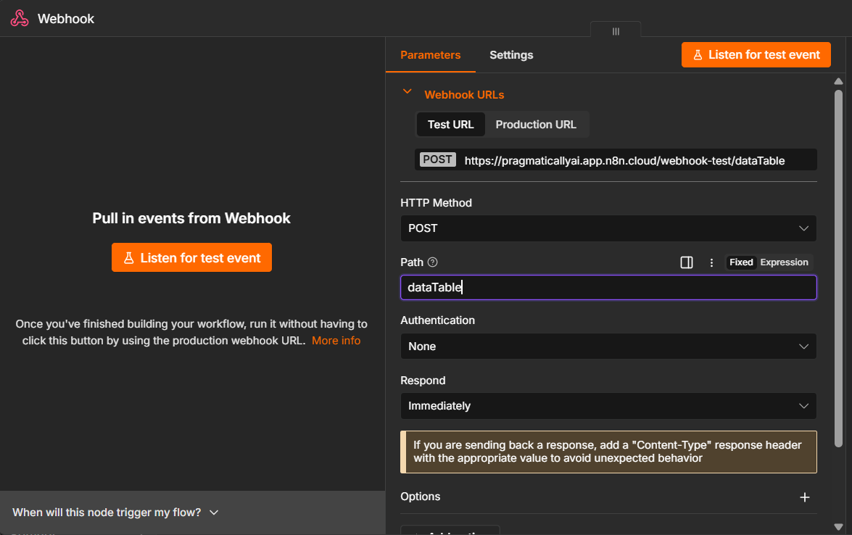Select the Test URL option

[450, 125]
